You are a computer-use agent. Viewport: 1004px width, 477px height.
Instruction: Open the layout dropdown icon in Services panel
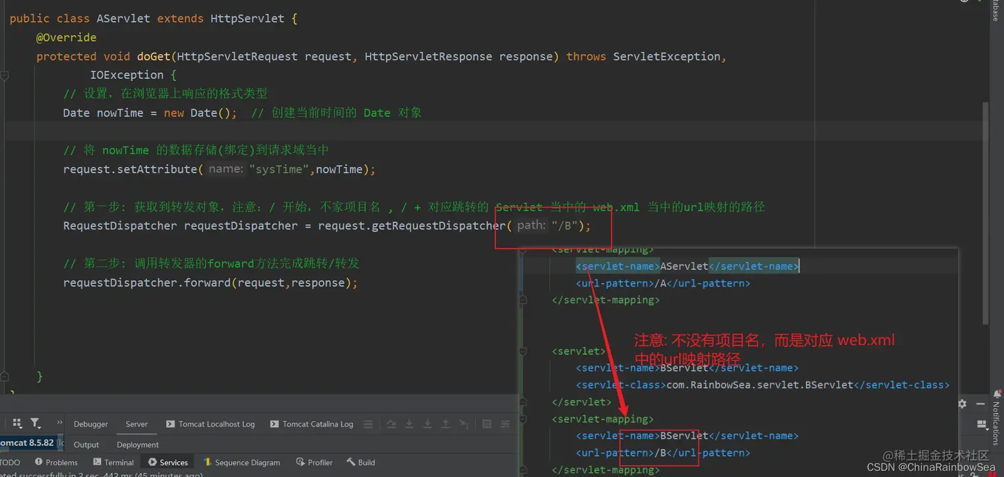983,425
